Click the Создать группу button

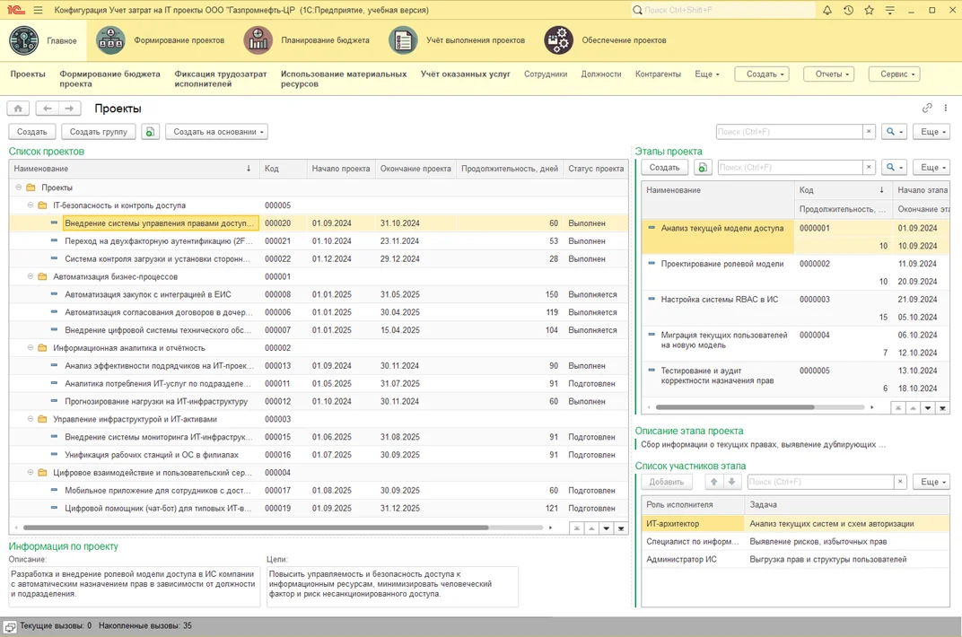coord(98,132)
